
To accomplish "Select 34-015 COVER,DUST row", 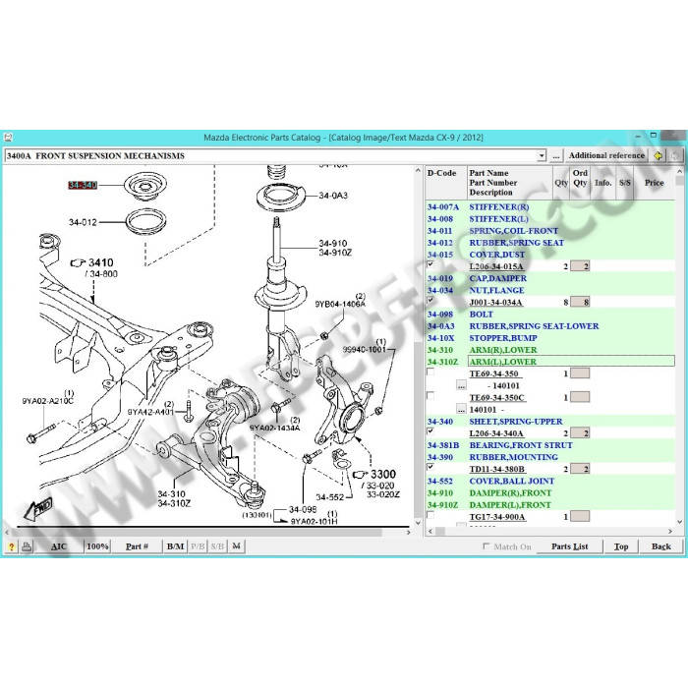I will 550,255.
